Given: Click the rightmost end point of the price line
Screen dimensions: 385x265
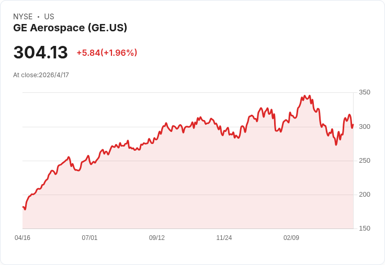Looking at the screenshot, I should point(353,124).
